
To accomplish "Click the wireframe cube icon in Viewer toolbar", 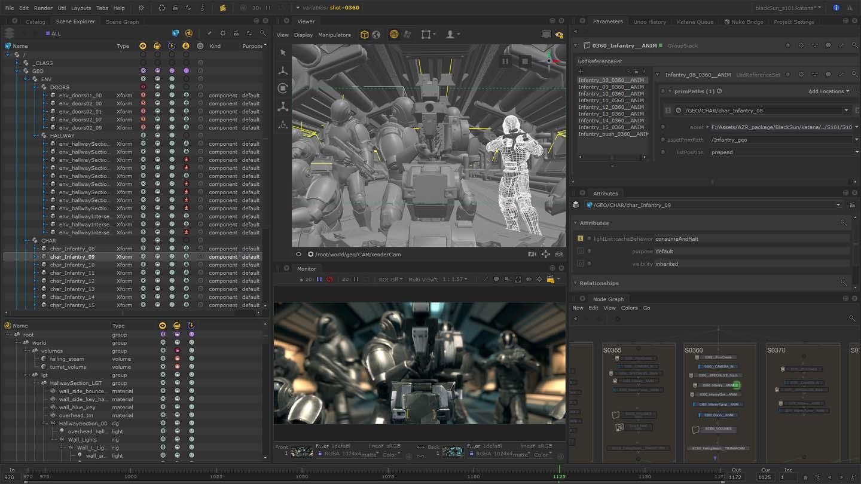I will pyautogui.click(x=364, y=35).
